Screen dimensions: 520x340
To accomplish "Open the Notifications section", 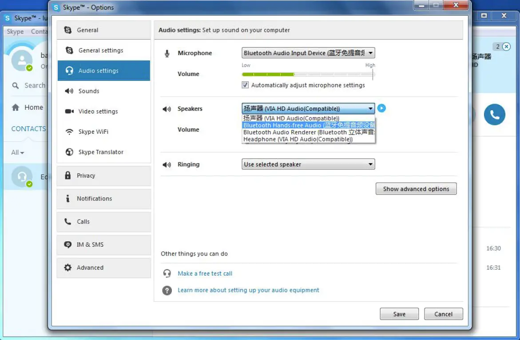I will tap(104, 199).
